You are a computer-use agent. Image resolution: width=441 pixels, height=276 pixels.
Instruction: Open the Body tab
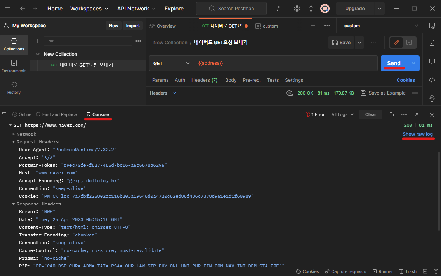pos(231,80)
